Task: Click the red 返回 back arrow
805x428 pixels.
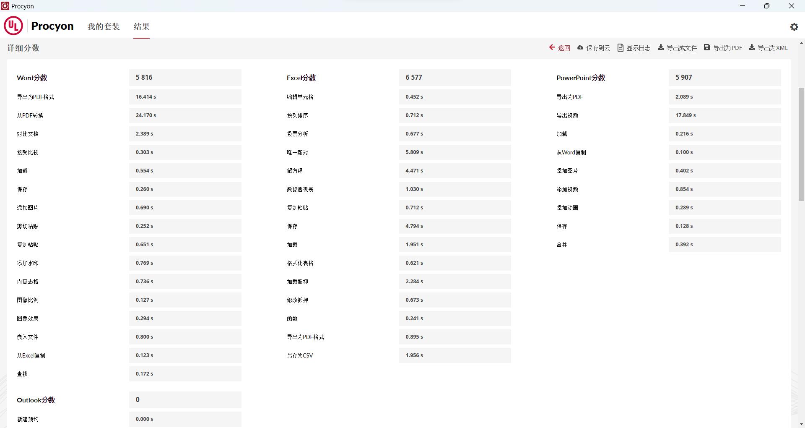Action: click(x=559, y=48)
